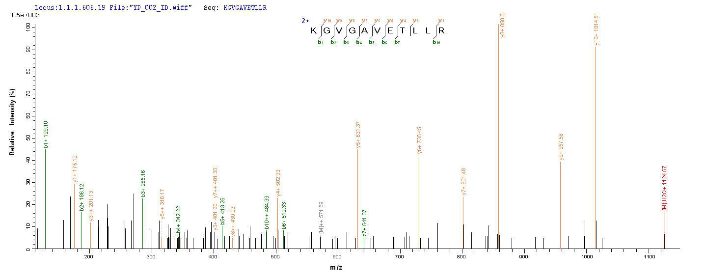705x278 pixels.
Task: Select the y6+ 730.45 peak label
Action: [420, 140]
